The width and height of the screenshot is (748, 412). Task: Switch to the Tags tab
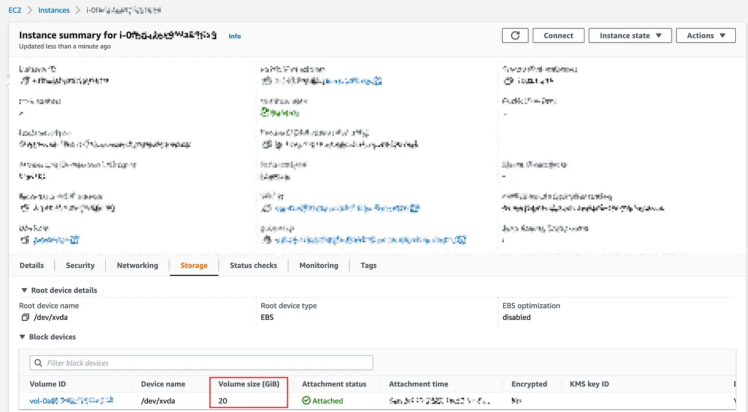(368, 265)
